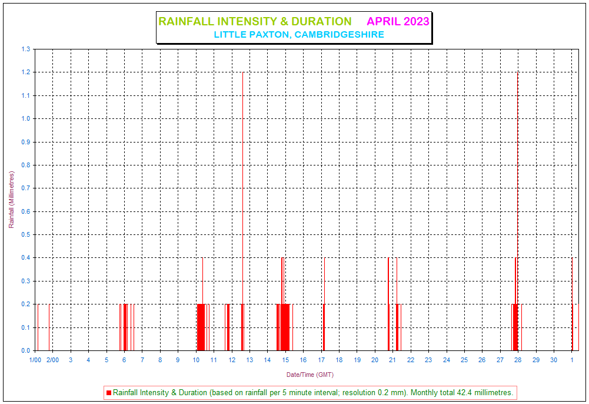Click the 1.0 y-axis value
Viewport: 589px width, 404px height.
click(x=25, y=119)
